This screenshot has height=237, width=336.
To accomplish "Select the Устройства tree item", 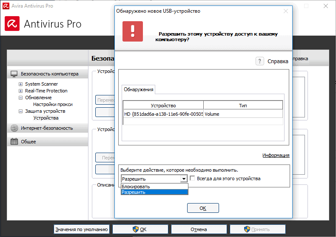I will tap(46, 118).
